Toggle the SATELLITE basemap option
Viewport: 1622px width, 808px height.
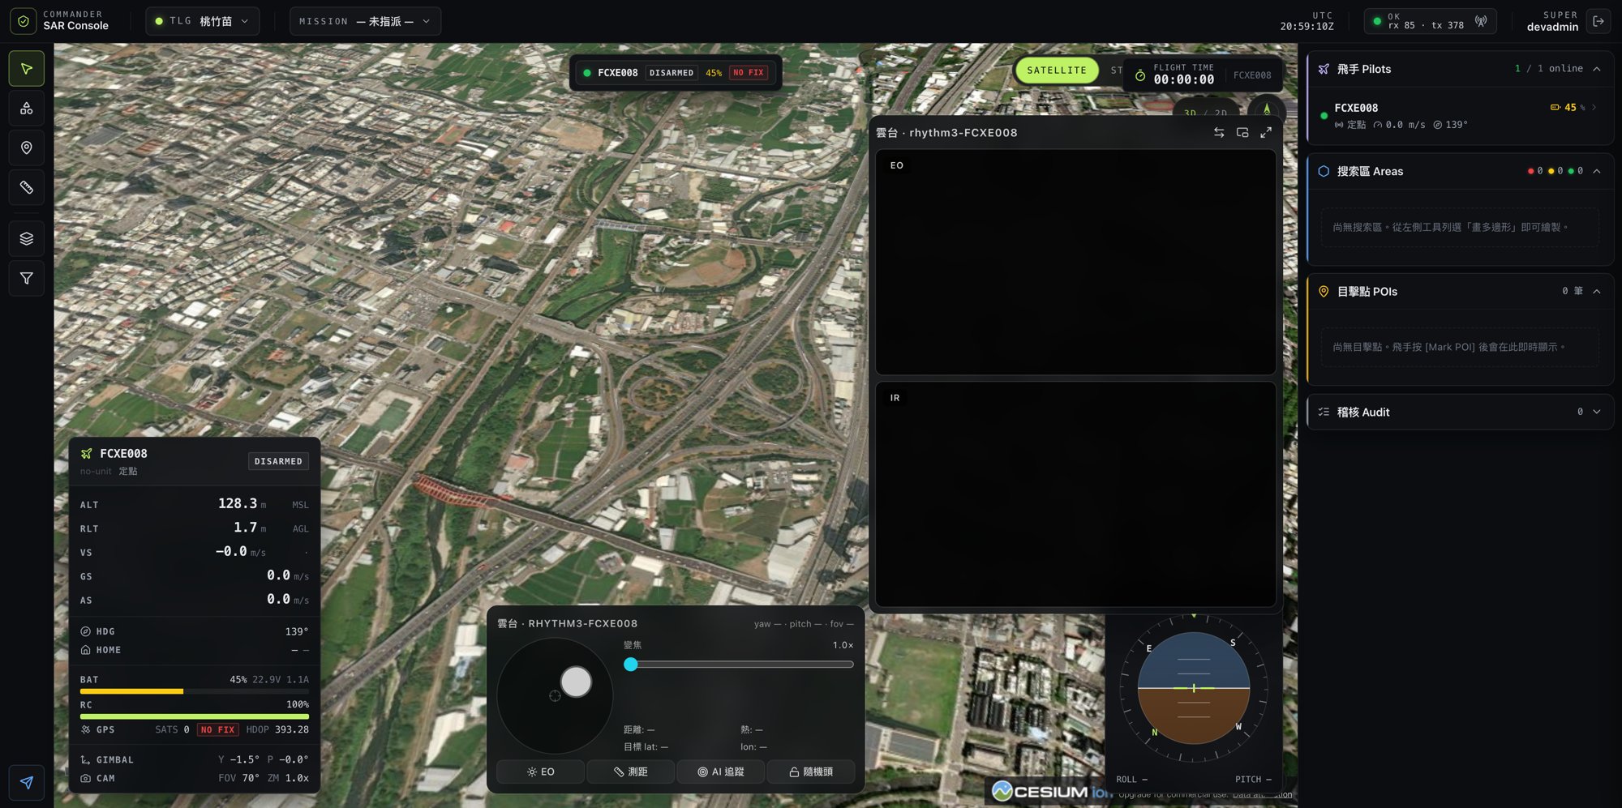pyautogui.click(x=1057, y=71)
